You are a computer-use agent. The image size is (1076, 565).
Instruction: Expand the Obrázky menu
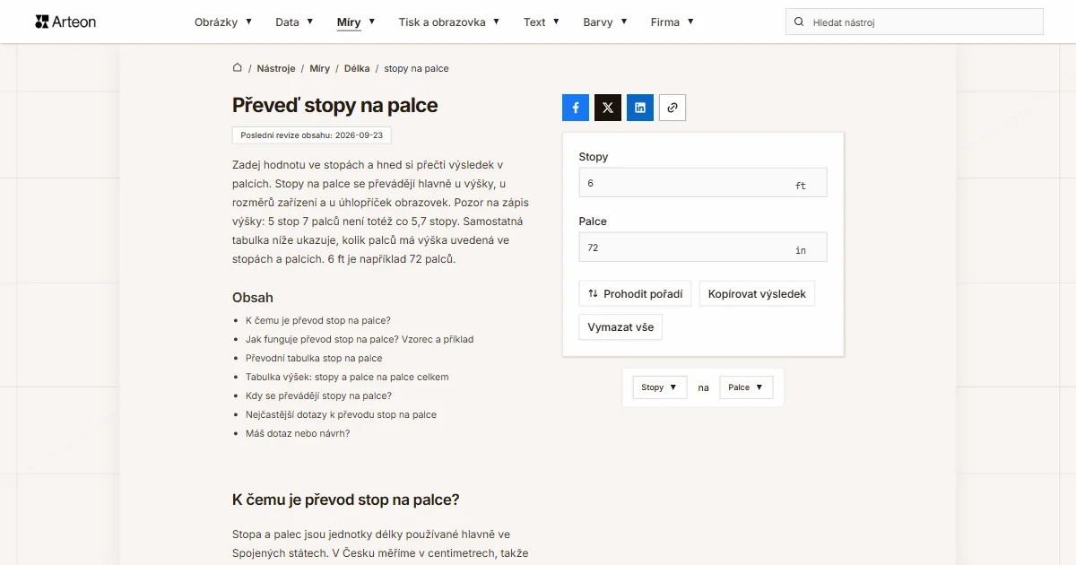(x=223, y=22)
